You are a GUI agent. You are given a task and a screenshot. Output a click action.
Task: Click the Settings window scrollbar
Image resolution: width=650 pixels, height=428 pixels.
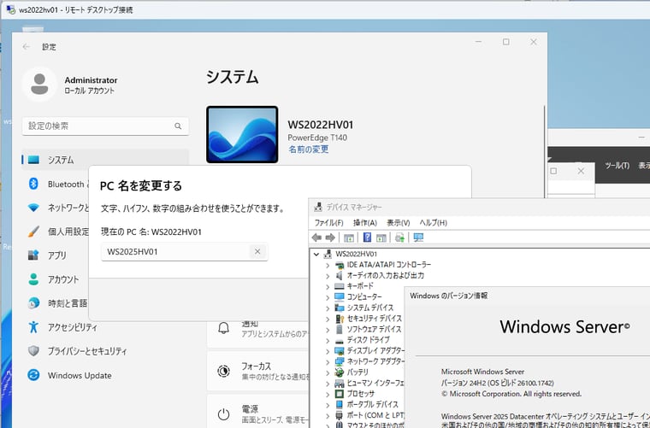point(544,151)
